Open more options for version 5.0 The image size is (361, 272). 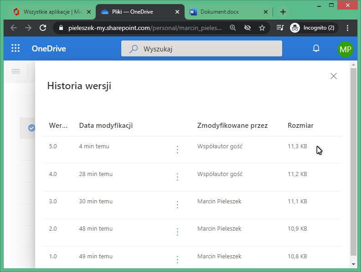pos(177,150)
